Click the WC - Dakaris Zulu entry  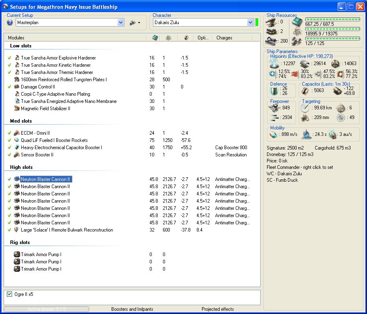(284, 174)
